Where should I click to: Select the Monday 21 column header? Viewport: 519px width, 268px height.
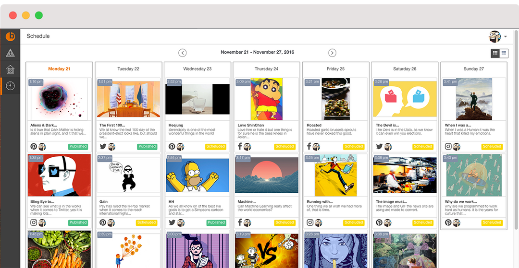point(59,69)
